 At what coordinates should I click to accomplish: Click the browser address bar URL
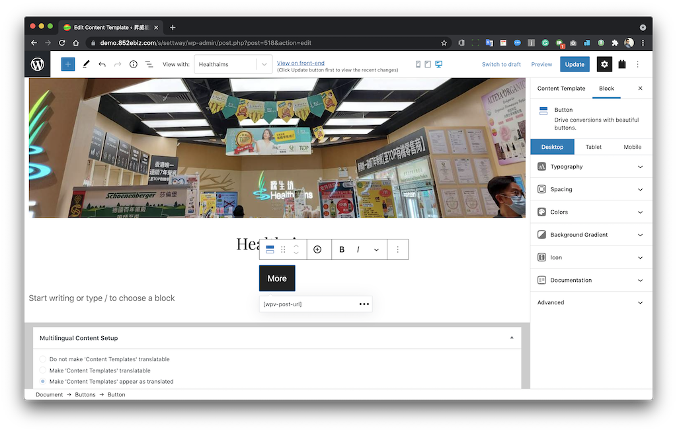206,43
